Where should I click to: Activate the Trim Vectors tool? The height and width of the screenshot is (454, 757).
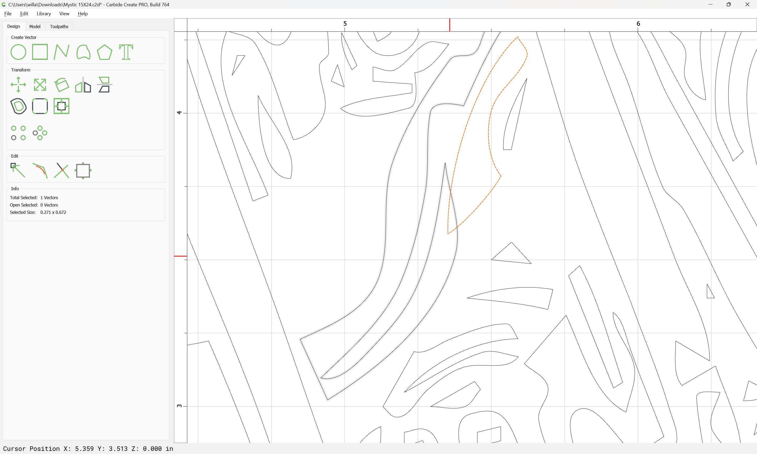click(61, 171)
